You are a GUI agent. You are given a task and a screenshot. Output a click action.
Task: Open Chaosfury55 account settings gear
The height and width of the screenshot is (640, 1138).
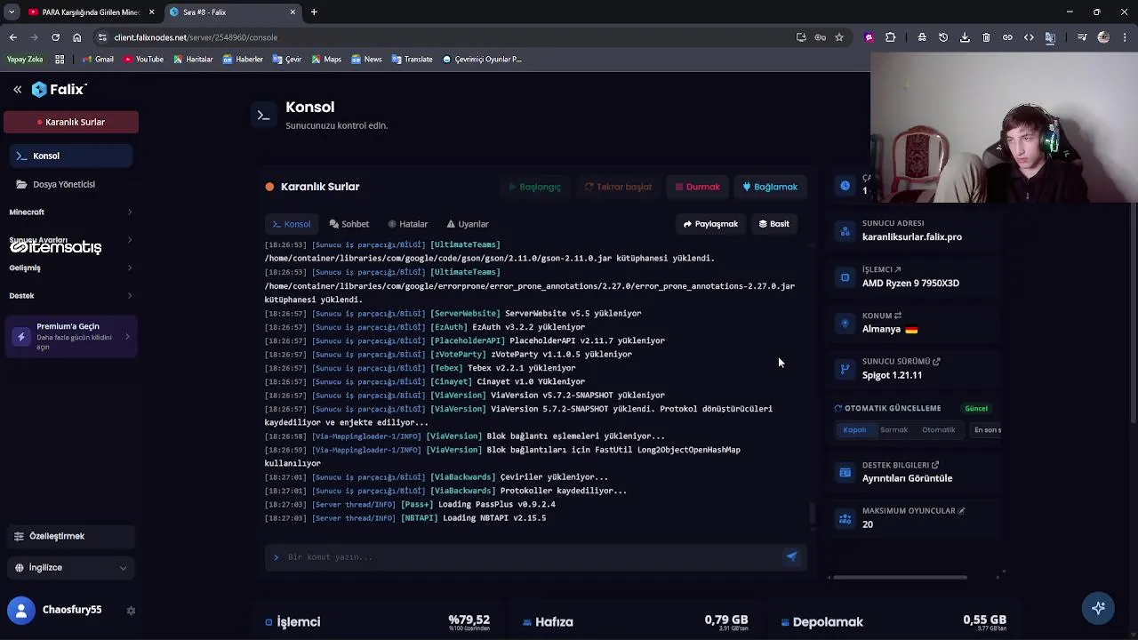[x=131, y=611]
